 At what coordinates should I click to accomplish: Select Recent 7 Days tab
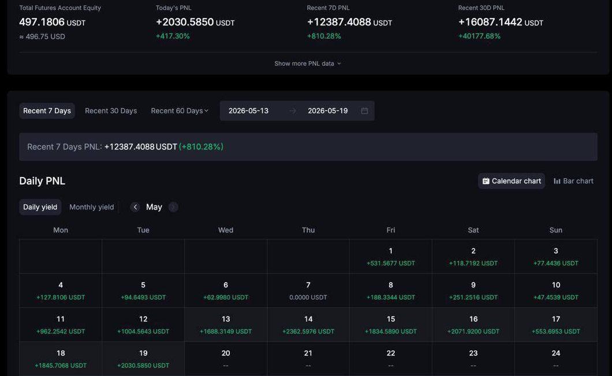pyautogui.click(x=47, y=111)
